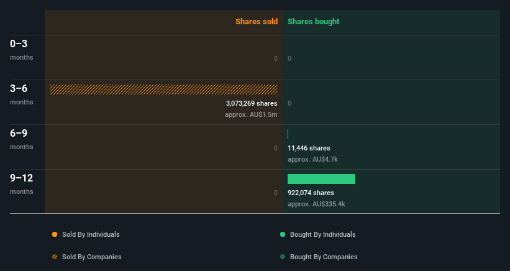Select the 'Sold By Individuals' legend label
510x271 pixels.
(91, 234)
